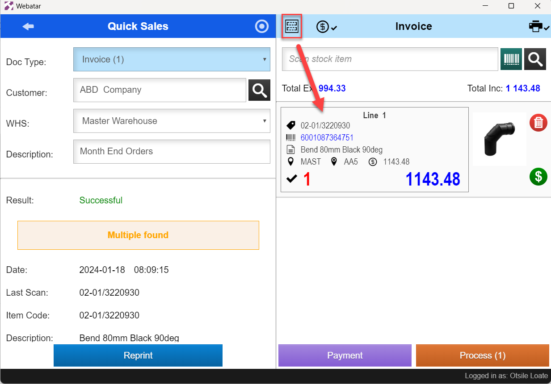Click the Last Scan value 02-01/3220930
The image size is (551, 384).
tap(109, 293)
